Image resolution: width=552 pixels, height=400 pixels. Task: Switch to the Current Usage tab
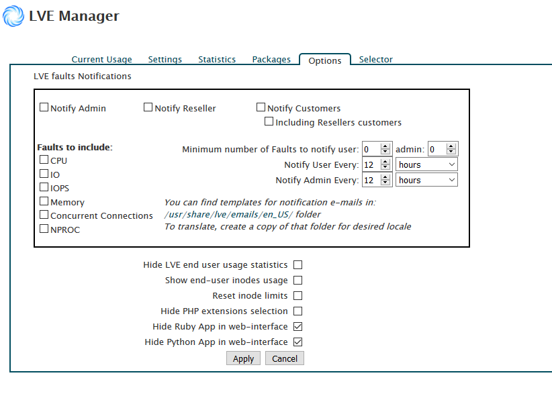click(101, 60)
